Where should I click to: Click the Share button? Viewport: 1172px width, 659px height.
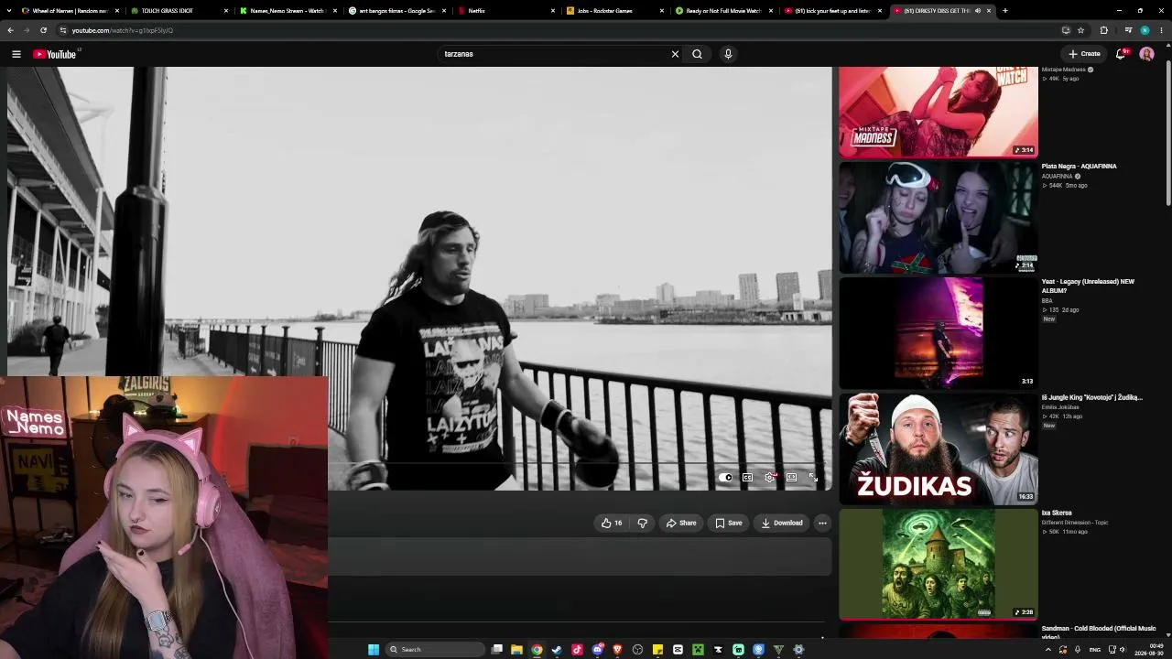coord(680,523)
